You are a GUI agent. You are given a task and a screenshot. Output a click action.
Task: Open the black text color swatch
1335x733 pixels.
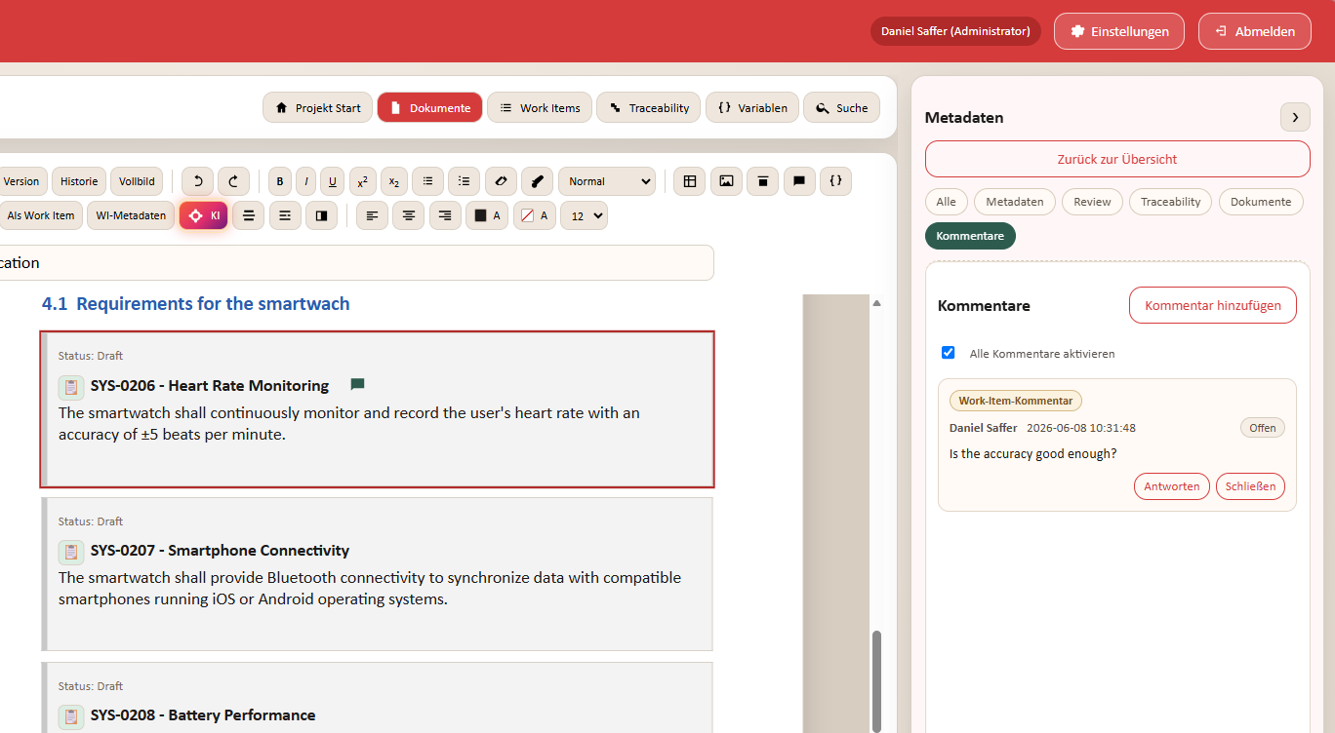click(487, 215)
